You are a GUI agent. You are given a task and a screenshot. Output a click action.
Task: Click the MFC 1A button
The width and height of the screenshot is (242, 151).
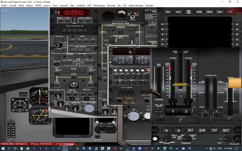(x=73, y=41)
